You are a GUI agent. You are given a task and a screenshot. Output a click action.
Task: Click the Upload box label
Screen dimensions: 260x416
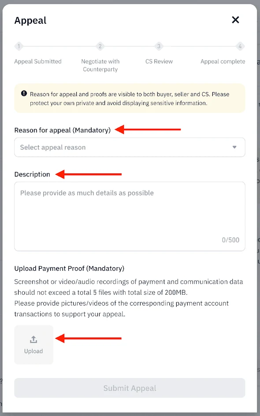(x=33, y=351)
